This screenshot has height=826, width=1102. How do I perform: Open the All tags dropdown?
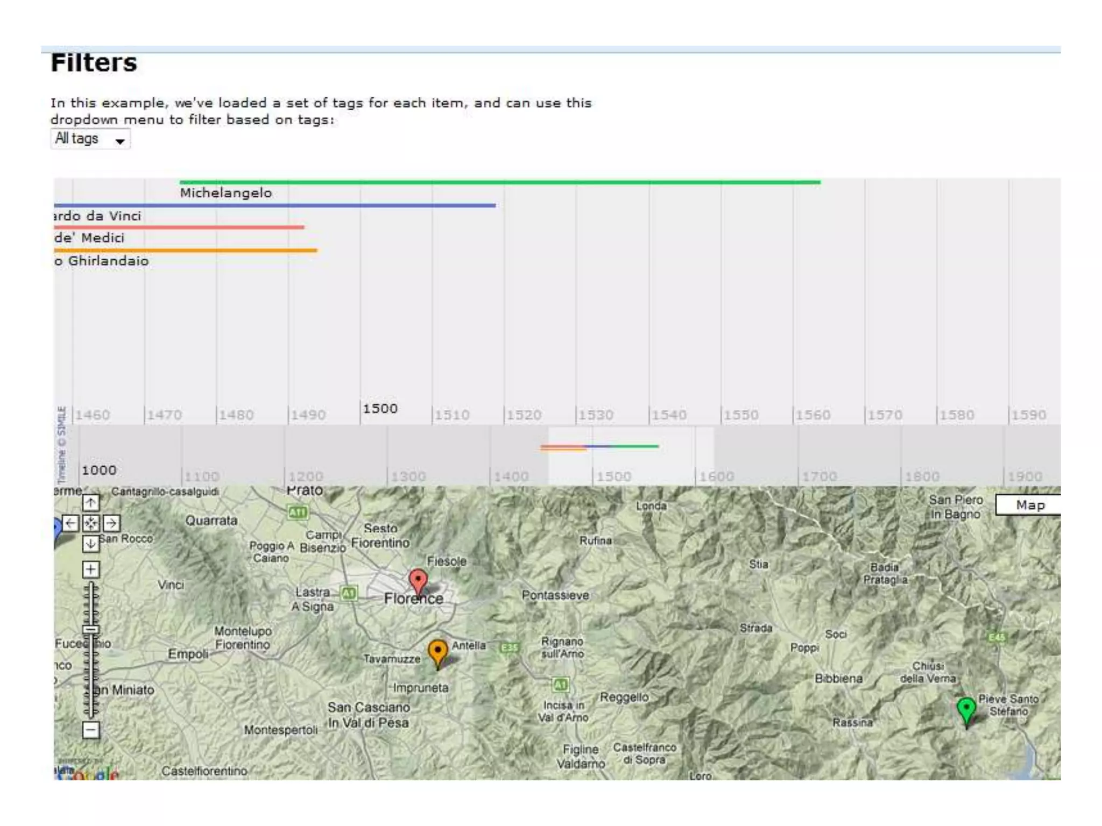[90, 139]
